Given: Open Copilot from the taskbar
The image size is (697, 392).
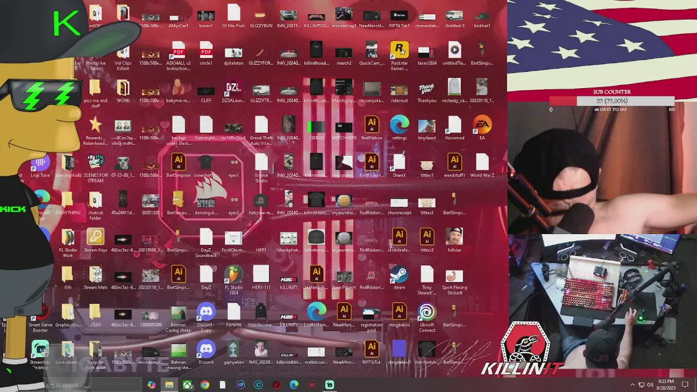Looking at the screenshot, I should coord(151,385).
